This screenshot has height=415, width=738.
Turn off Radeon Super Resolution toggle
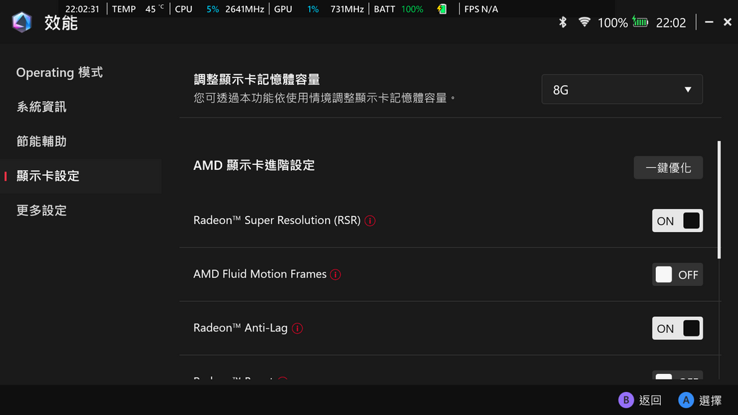677,220
